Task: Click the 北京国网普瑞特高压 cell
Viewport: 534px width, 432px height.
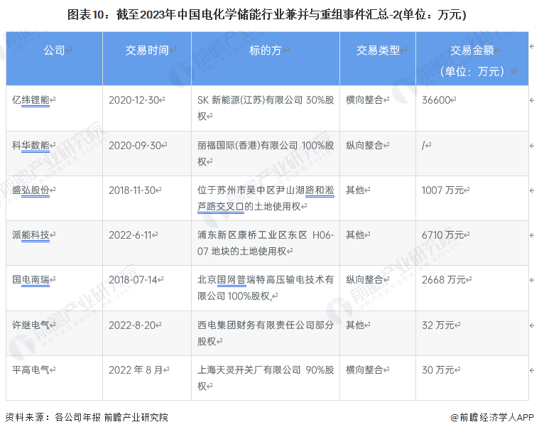Action: pyautogui.click(x=266, y=288)
